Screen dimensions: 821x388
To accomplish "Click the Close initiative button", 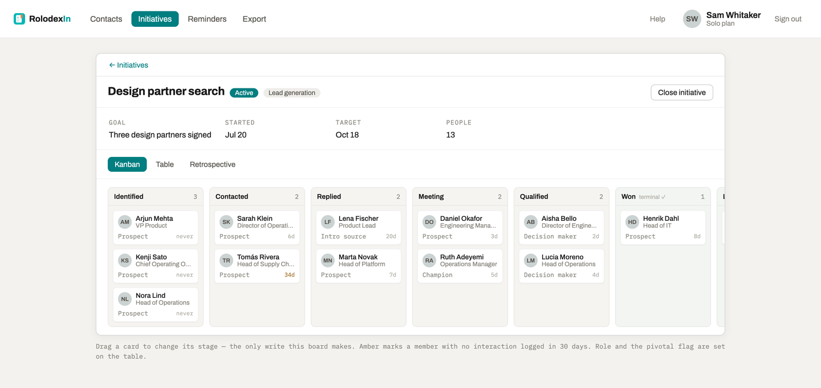I will pyautogui.click(x=682, y=92).
